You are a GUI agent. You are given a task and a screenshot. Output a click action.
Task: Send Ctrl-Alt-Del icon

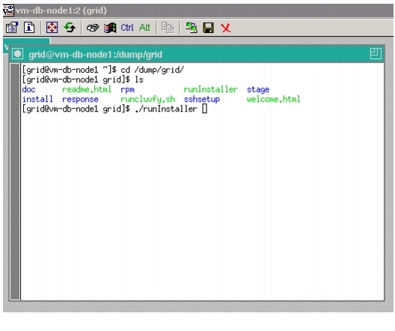click(x=93, y=28)
